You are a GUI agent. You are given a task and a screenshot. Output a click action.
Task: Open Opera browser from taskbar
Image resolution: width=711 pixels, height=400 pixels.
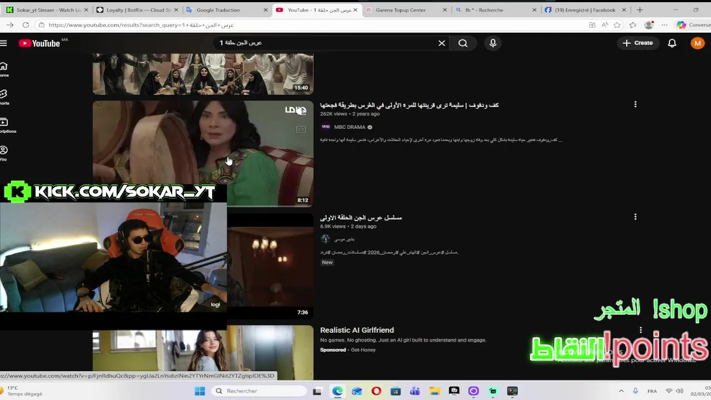pyautogui.click(x=376, y=391)
